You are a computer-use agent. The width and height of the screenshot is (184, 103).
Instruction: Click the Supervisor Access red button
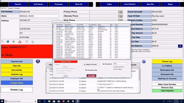66,62
